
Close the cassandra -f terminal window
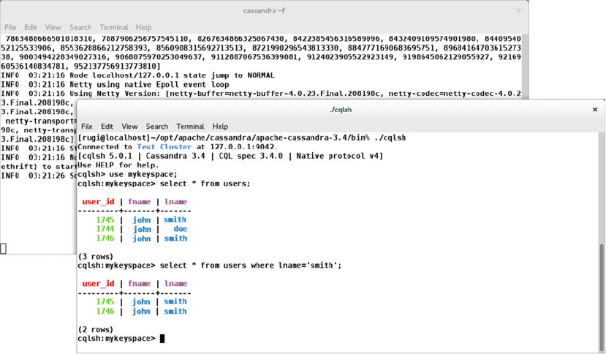[518, 11]
